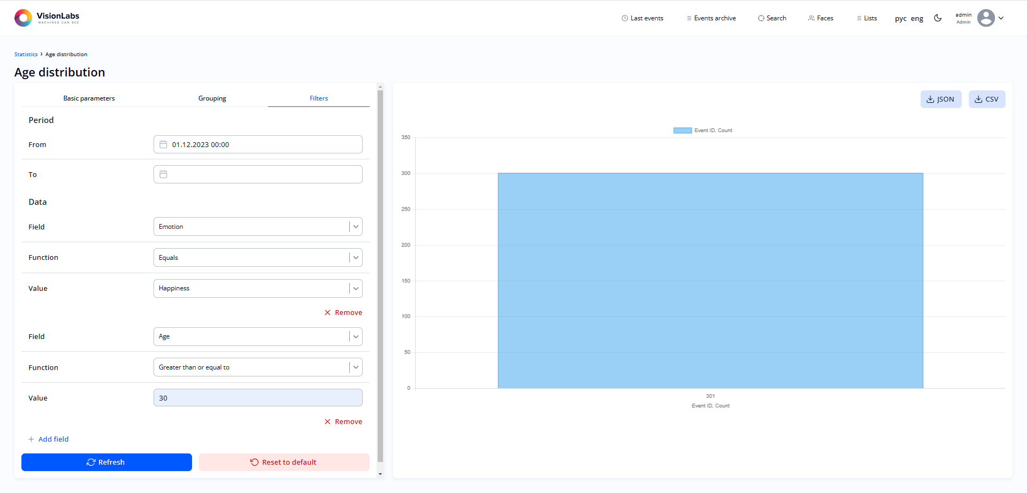Open the Lists page

867,18
